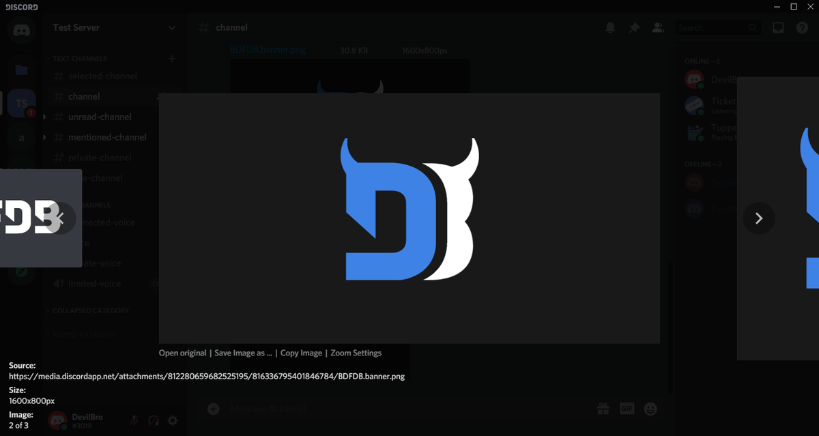Open the inbox icon in header
Image resolution: width=819 pixels, height=436 pixels.
pyautogui.click(x=778, y=28)
